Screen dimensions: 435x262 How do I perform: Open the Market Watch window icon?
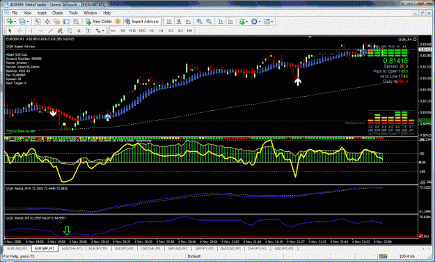coord(38,22)
